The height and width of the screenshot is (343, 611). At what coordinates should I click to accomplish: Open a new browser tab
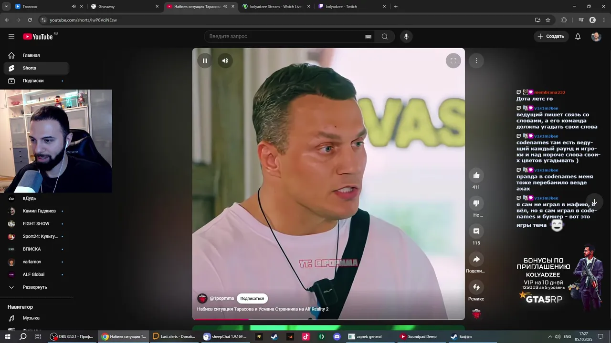(x=396, y=7)
